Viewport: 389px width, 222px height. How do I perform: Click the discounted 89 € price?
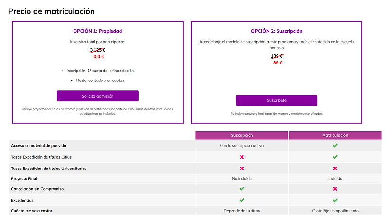(x=278, y=63)
